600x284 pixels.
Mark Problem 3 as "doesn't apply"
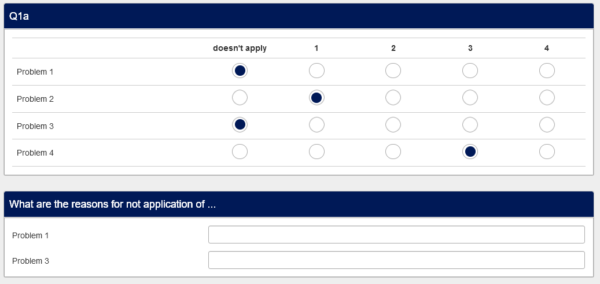coord(240,124)
